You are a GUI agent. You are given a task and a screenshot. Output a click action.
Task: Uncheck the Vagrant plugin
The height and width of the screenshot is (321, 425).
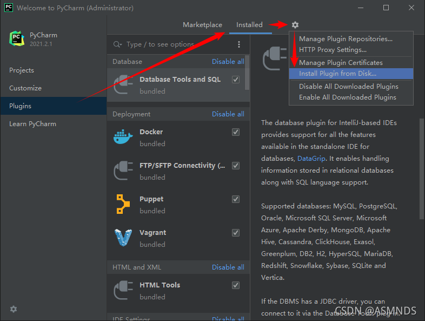click(236, 233)
